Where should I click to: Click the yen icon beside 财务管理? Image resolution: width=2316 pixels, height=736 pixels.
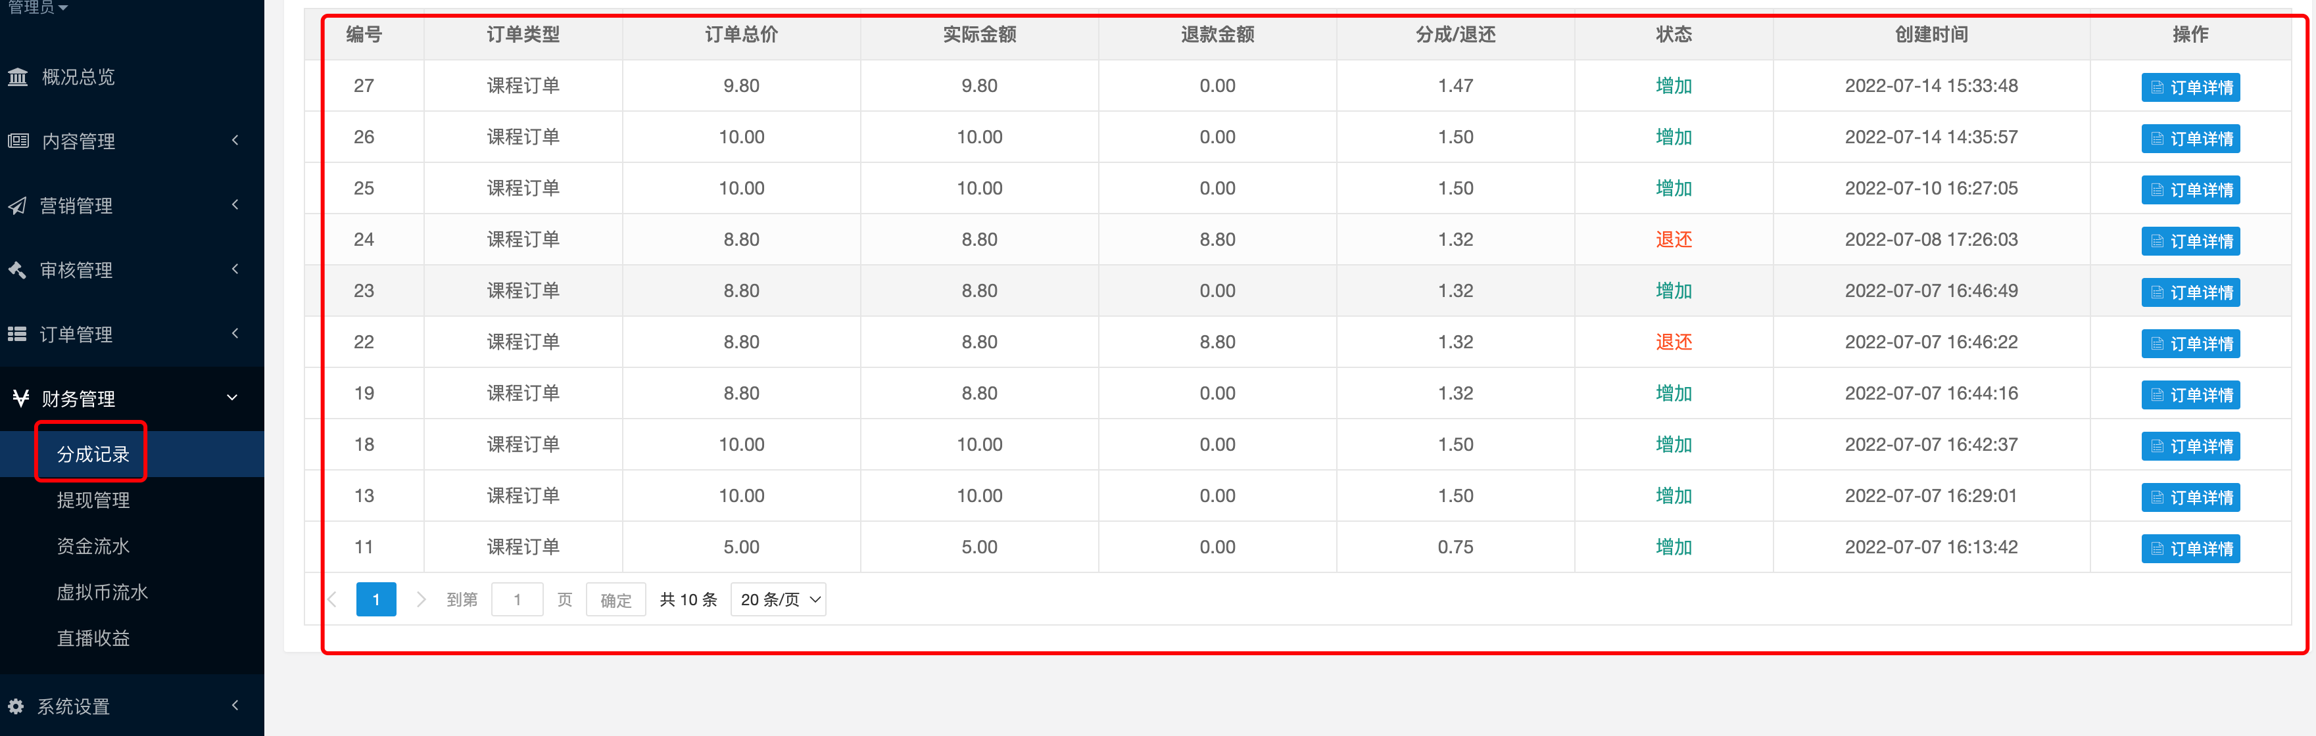tap(20, 398)
